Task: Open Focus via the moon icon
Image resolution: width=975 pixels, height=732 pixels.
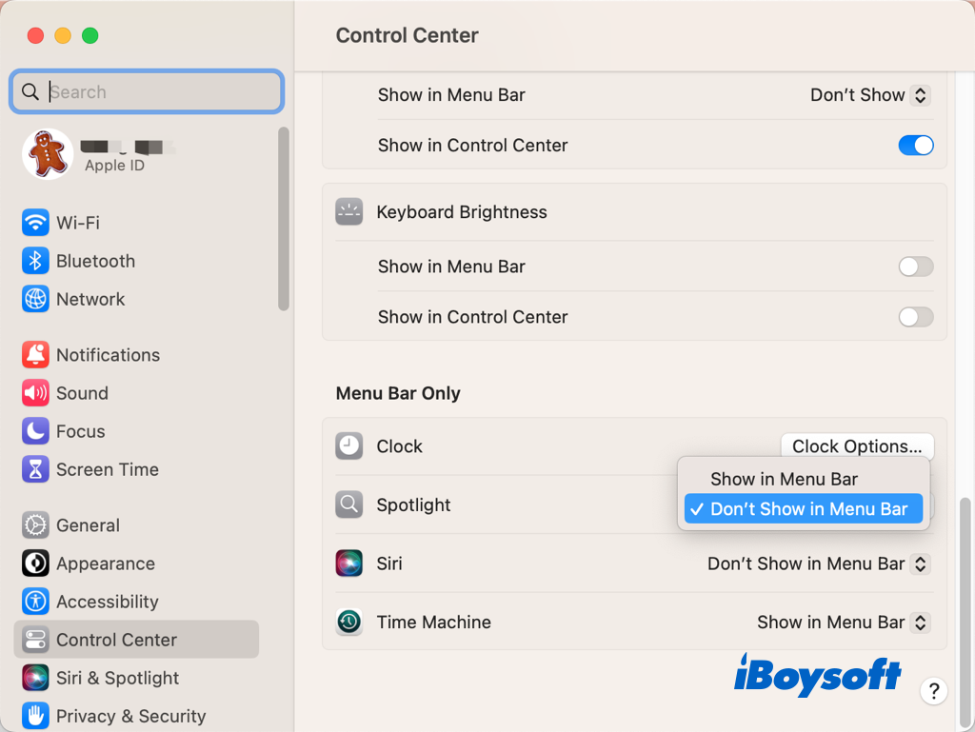Action: pos(35,431)
